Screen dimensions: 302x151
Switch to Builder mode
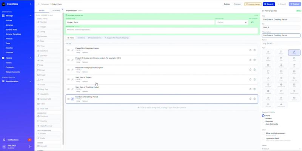pyautogui.click(x=227, y=4)
